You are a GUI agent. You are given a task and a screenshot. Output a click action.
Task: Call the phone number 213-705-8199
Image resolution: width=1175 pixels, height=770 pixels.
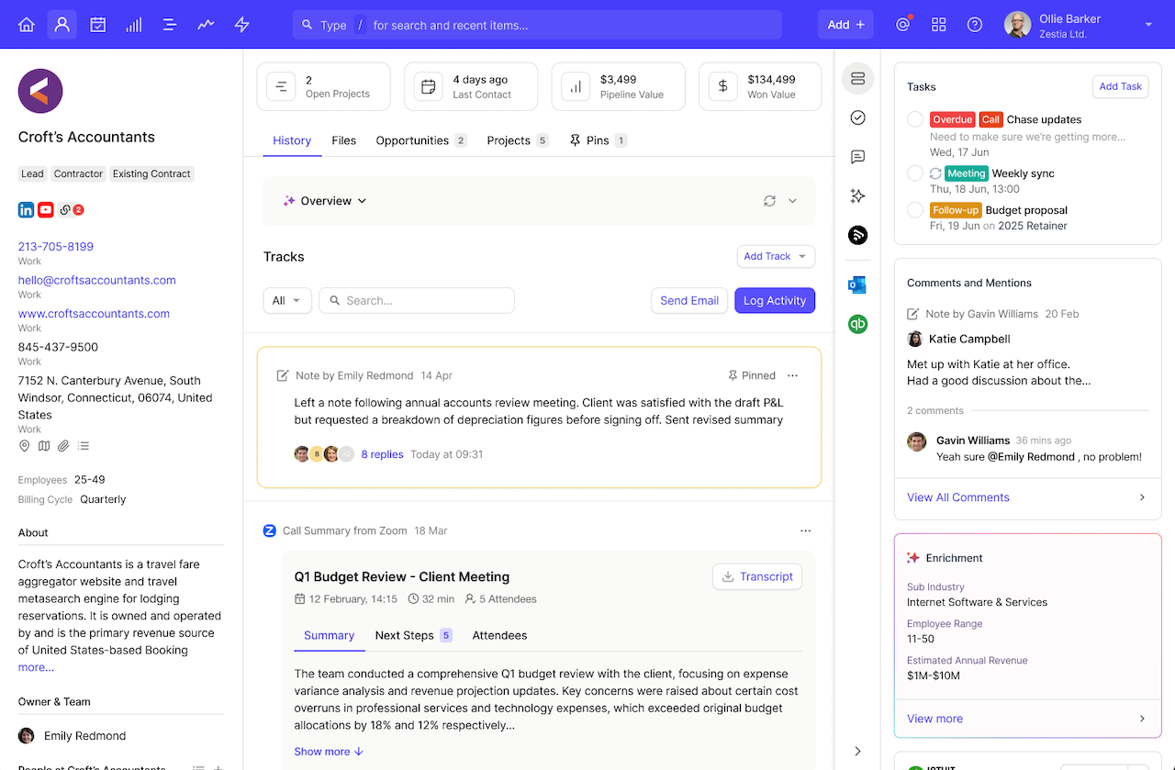click(x=56, y=246)
